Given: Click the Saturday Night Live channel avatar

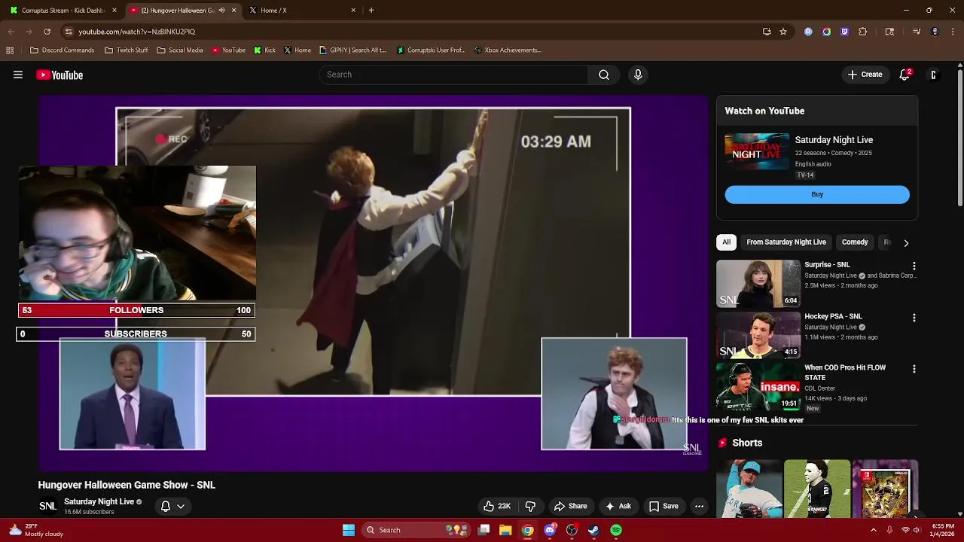Looking at the screenshot, I should 47,506.
